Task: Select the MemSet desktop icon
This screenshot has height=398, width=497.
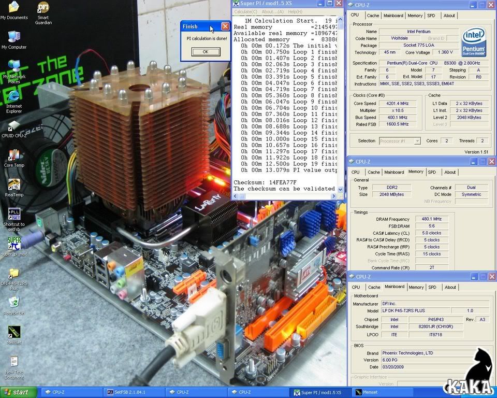Action: pos(14,335)
